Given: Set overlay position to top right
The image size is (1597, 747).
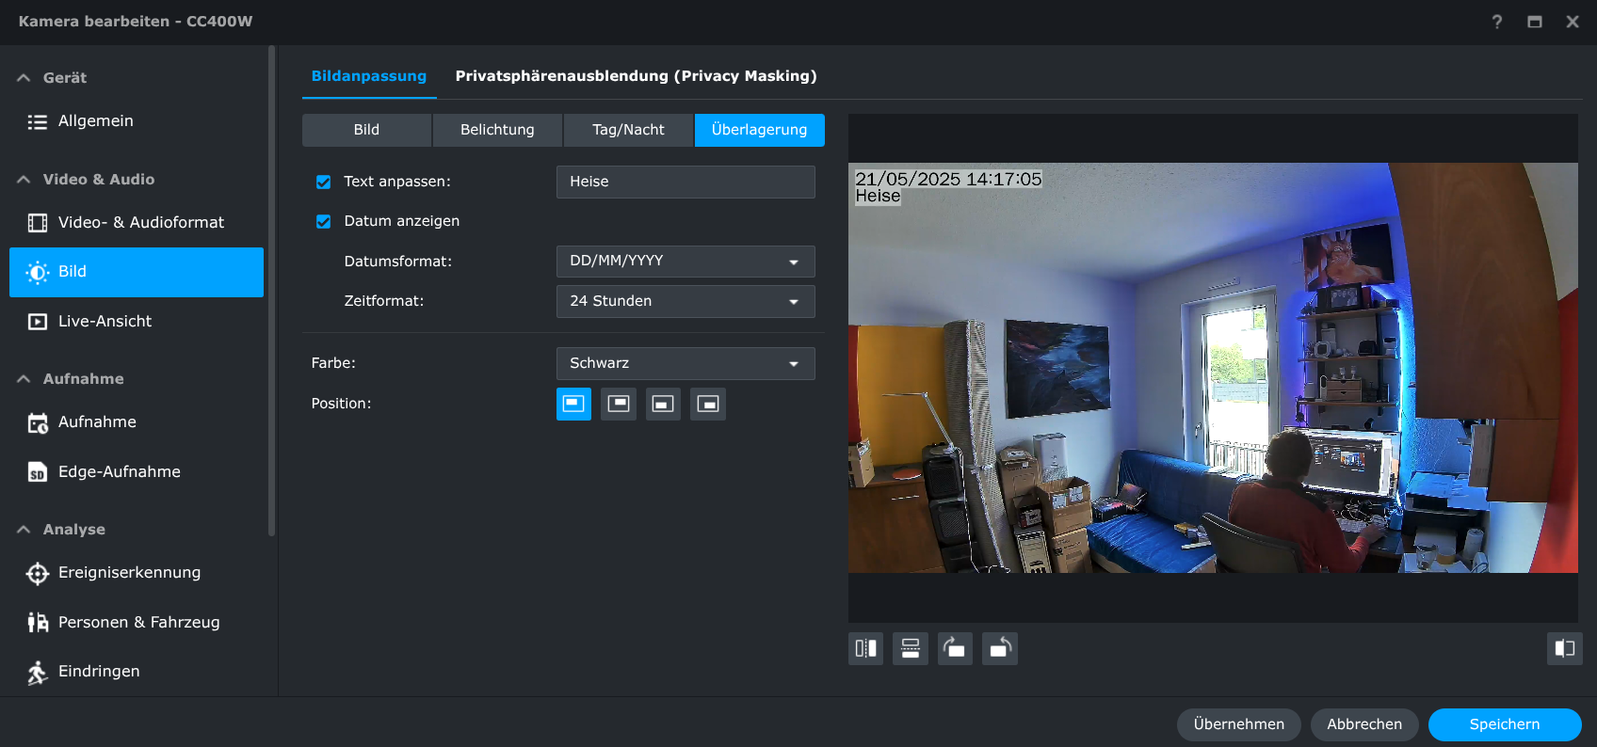Looking at the screenshot, I should 618,404.
